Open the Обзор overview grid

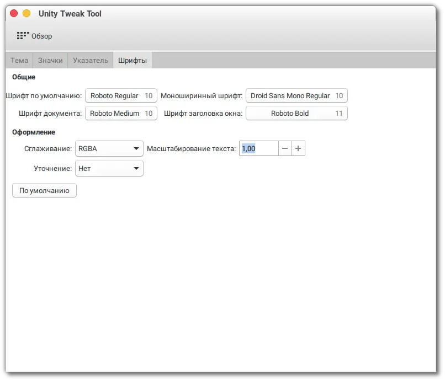tap(34, 36)
